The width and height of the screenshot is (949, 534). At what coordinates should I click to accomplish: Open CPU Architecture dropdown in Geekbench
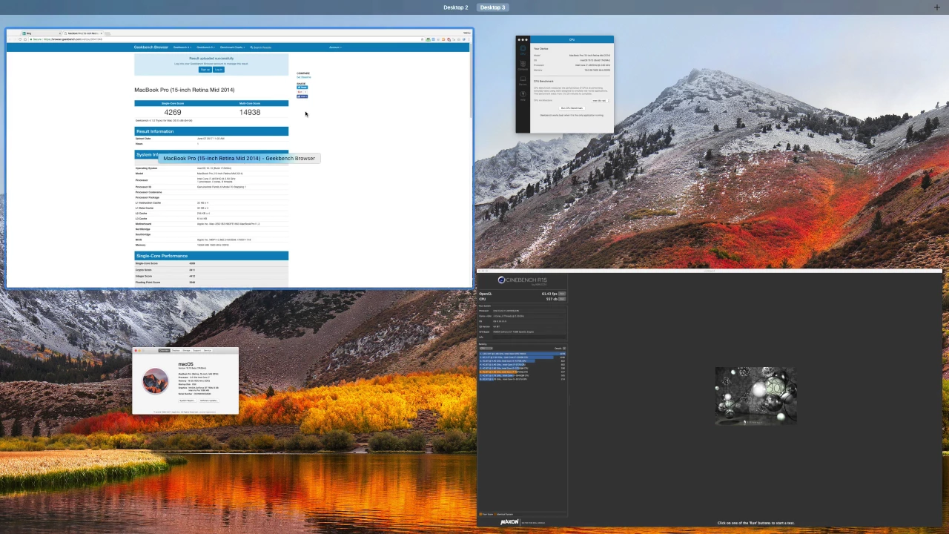click(601, 100)
